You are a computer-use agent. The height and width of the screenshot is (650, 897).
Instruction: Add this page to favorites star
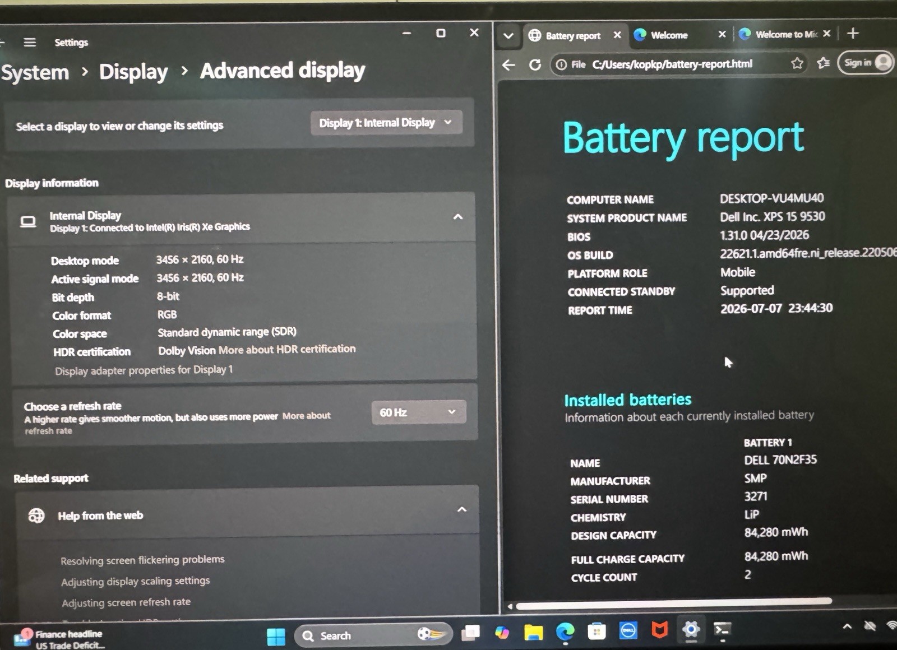click(x=797, y=63)
